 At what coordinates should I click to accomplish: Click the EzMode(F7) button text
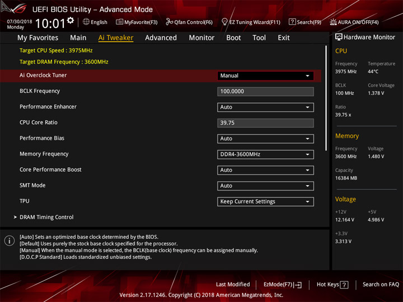[278, 285]
